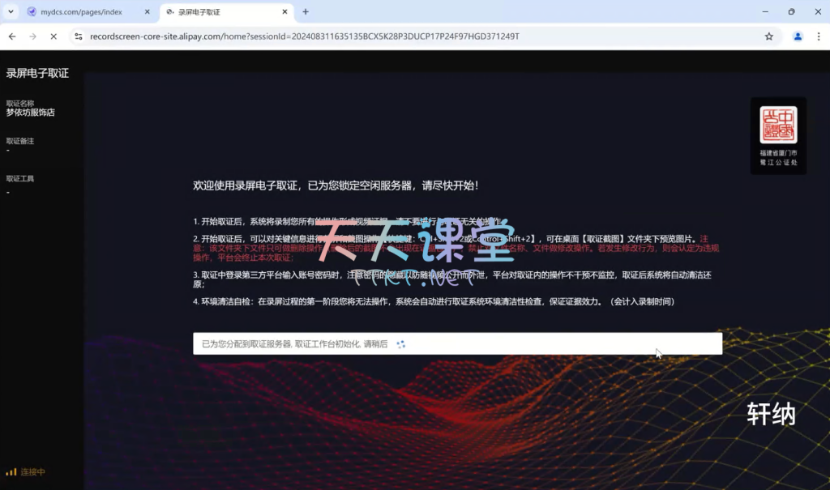Bookmark this page with the star icon

click(x=768, y=36)
